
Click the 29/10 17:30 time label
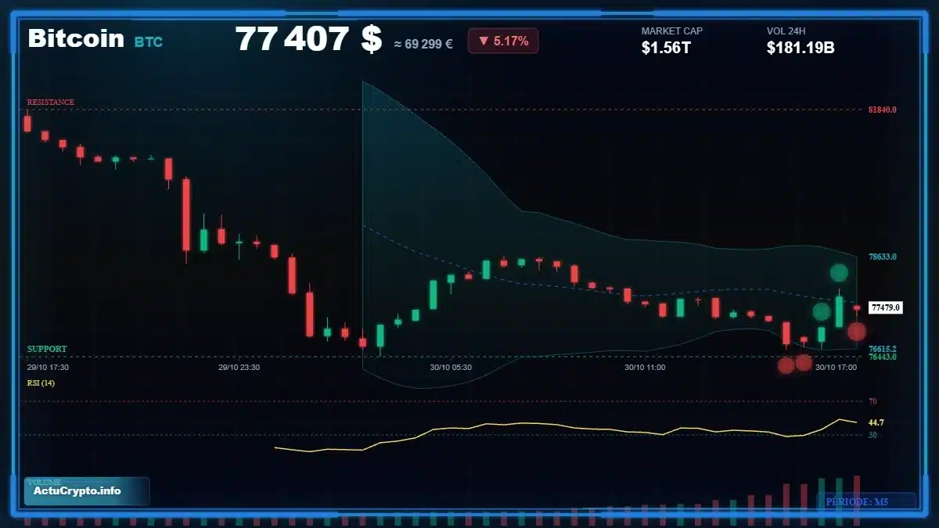pyautogui.click(x=48, y=367)
